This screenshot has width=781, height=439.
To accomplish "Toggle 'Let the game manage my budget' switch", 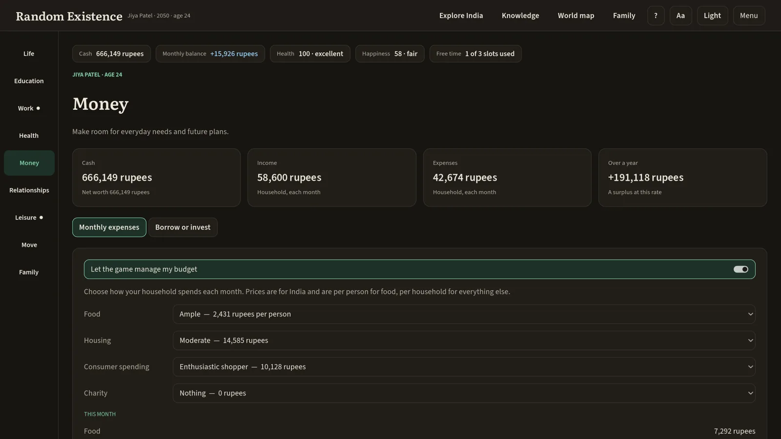I will coord(740,269).
